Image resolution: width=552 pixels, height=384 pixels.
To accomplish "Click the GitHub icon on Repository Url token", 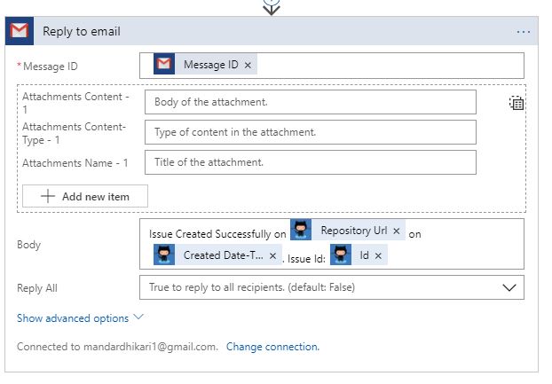I will [301, 230].
